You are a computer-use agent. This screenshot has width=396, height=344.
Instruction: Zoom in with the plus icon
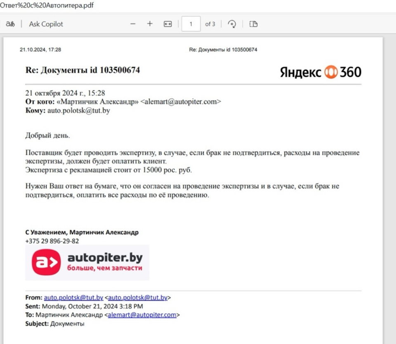pyautogui.click(x=150, y=24)
